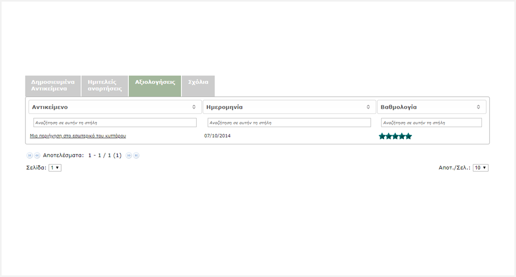This screenshot has height=277, width=516.
Task: Open link Μια περιήγηση στο εσωτερικό του κυττάρου
Action: coord(78,136)
